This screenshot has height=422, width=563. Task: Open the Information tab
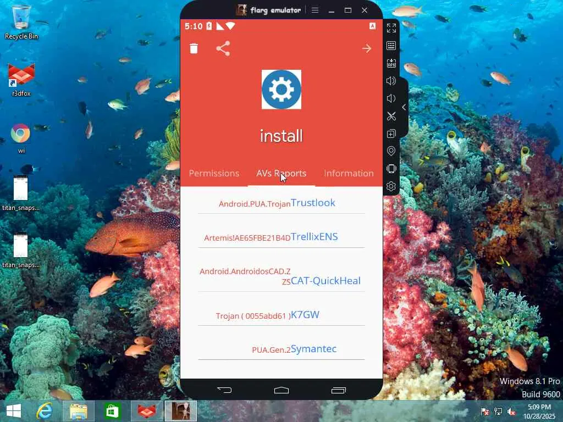coord(349,173)
